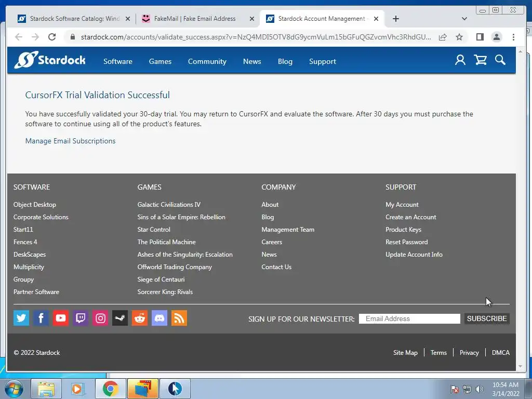View site security lock info

coord(72,37)
